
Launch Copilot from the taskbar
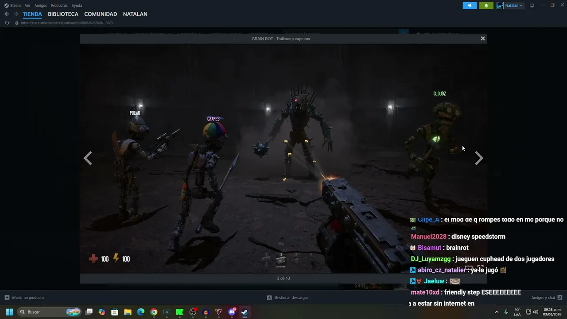[x=102, y=312]
